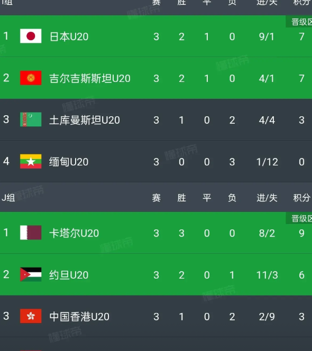Screen dimensions: 312x351
Task: Tap the Myanmar flag icon
Action: [31, 161]
